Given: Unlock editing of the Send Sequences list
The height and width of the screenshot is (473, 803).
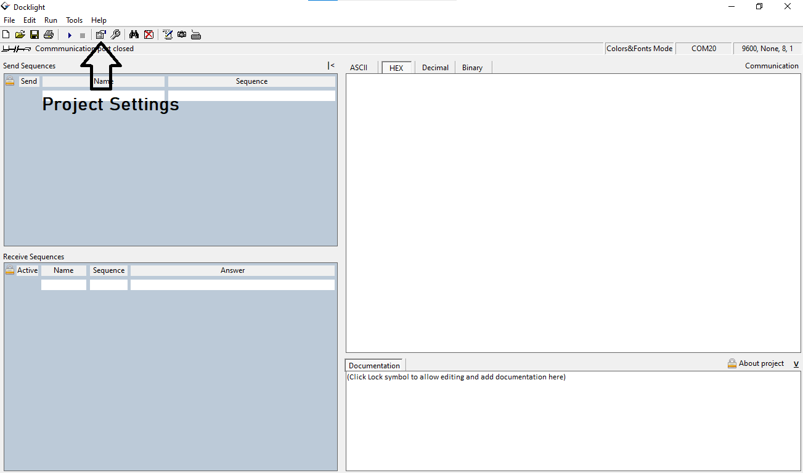Looking at the screenshot, I should 9,81.
